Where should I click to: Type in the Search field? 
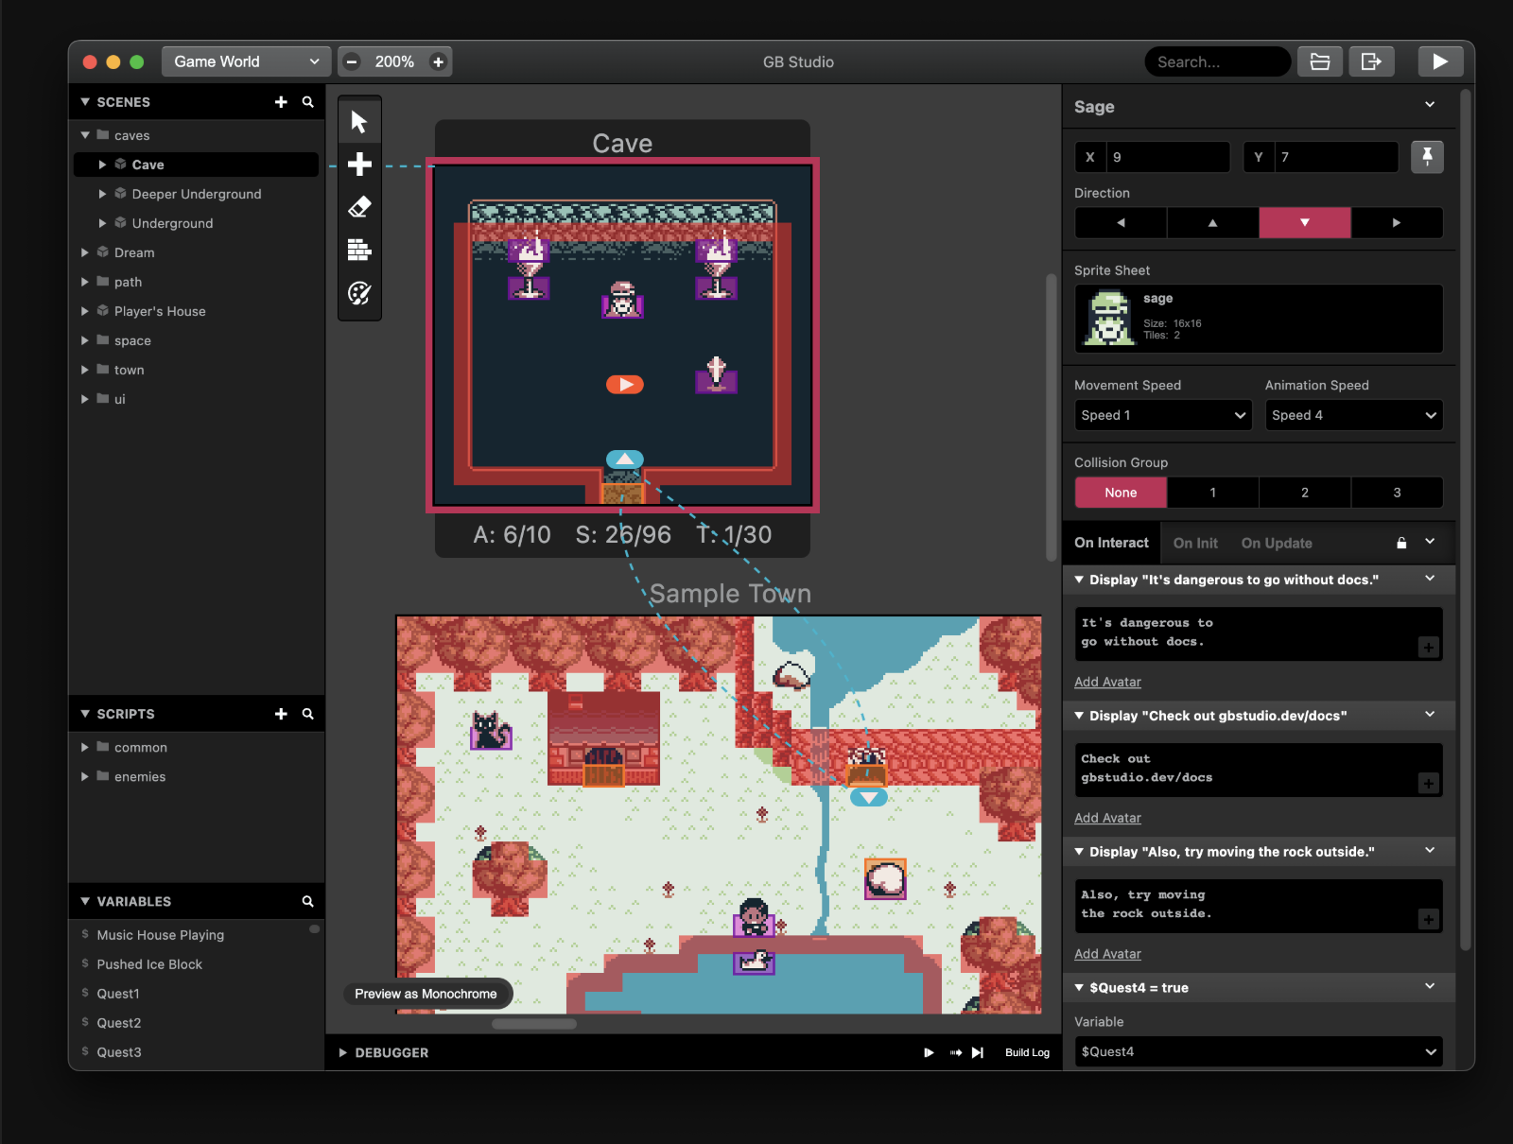[x=1217, y=61]
